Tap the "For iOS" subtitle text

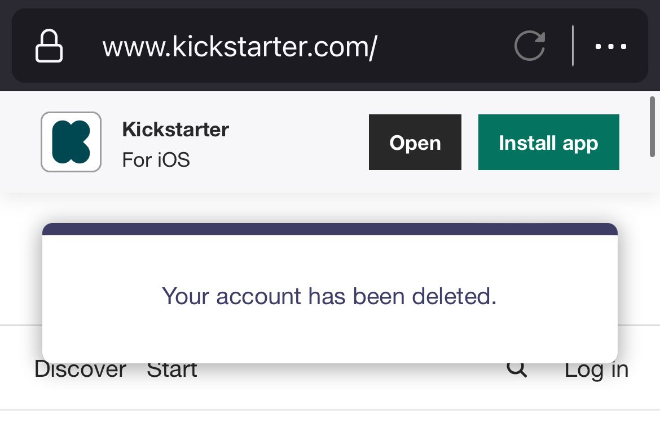[156, 160]
